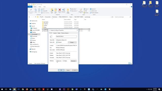Switch to the Share ribbon tab
The width and height of the screenshot is (162, 91).
pos(40,7)
